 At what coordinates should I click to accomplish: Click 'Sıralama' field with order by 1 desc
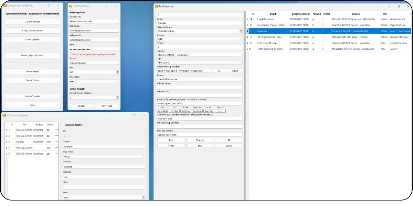coord(200,119)
